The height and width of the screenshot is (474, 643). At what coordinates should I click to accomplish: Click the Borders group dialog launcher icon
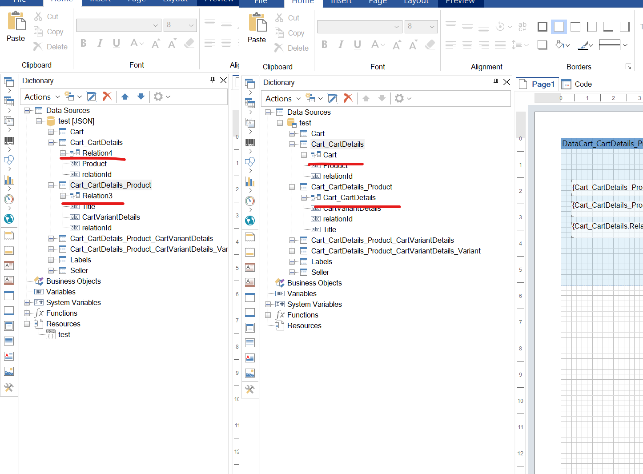pyautogui.click(x=628, y=67)
